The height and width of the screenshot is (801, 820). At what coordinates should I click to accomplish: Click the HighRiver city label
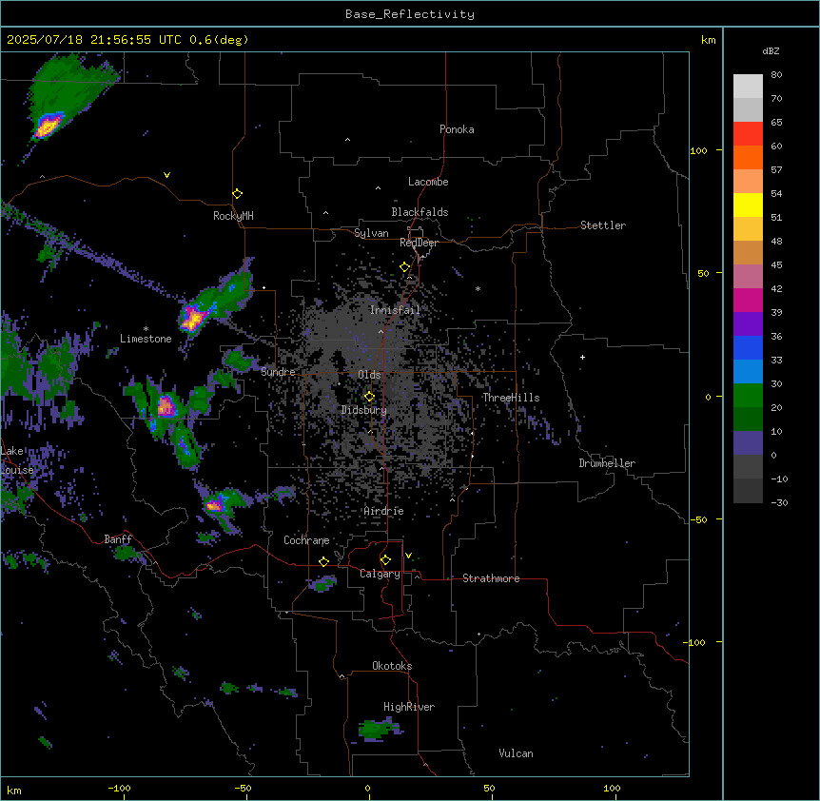click(x=409, y=707)
